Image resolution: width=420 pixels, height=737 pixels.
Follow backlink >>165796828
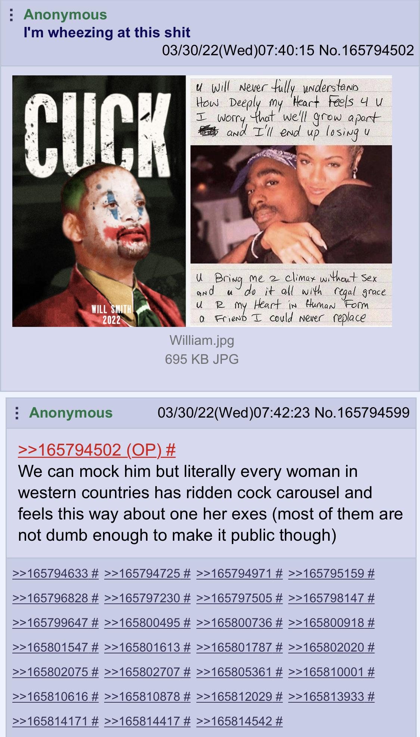[56, 597]
